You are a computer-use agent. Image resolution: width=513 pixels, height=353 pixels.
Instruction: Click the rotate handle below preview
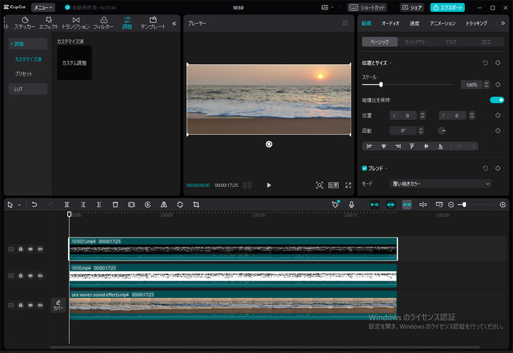point(269,144)
